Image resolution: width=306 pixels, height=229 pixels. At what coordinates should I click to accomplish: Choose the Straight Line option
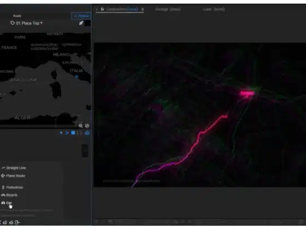click(x=14, y=168)
